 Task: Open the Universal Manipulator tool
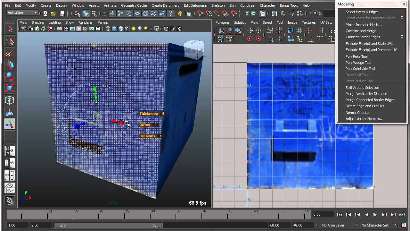point(10,100)
